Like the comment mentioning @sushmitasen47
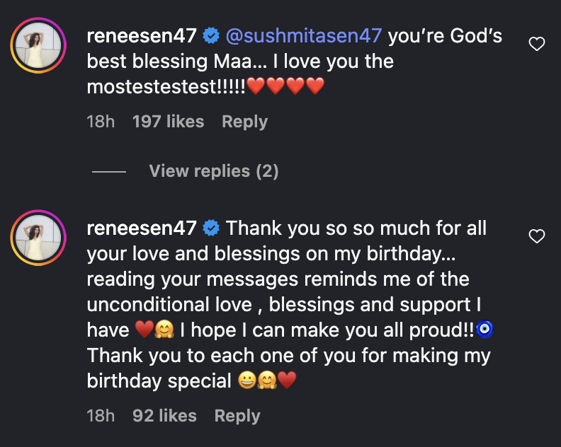This screenshot has width=561, height=447. [537, 45]
